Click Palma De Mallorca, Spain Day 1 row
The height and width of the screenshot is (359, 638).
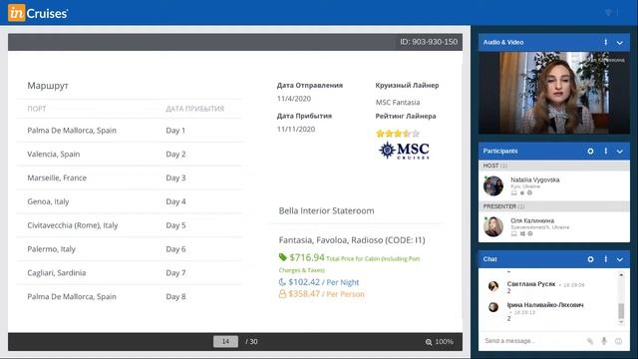tap(130, 131)
